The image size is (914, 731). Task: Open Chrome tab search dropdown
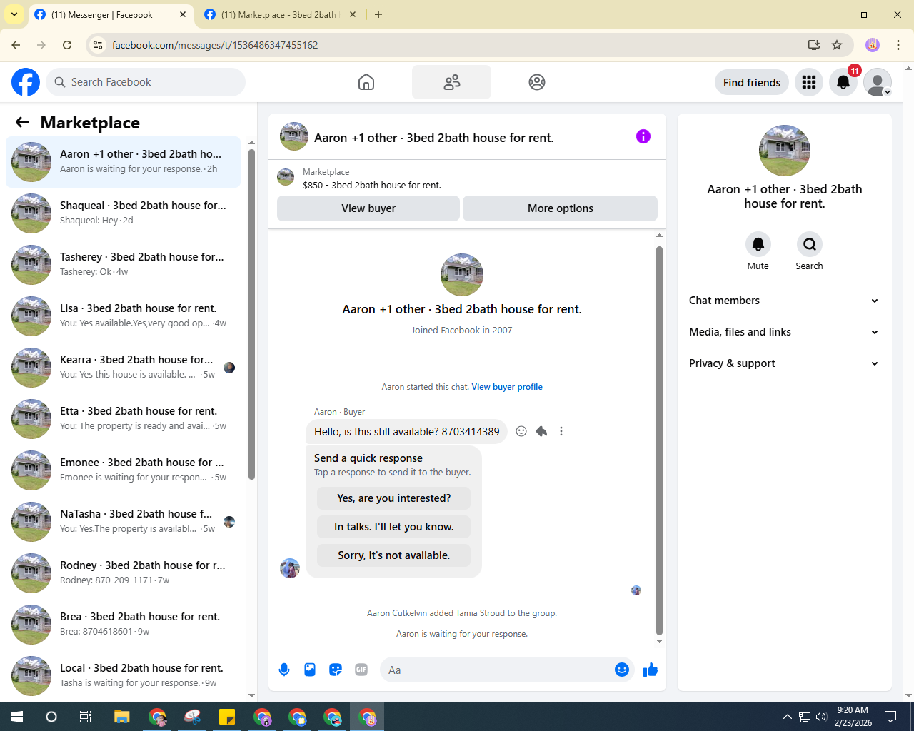14,14
